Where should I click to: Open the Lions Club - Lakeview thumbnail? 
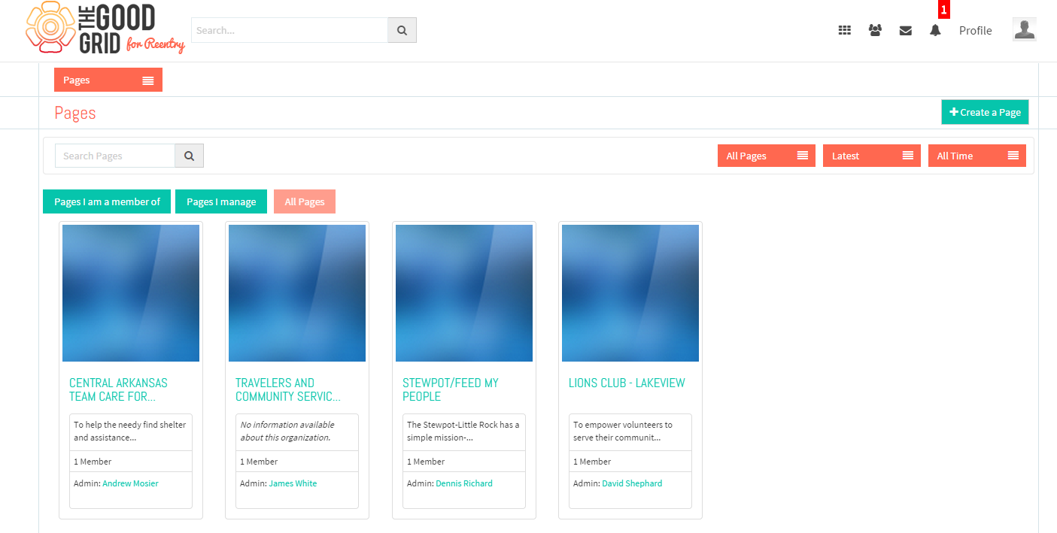click(630, 293)
